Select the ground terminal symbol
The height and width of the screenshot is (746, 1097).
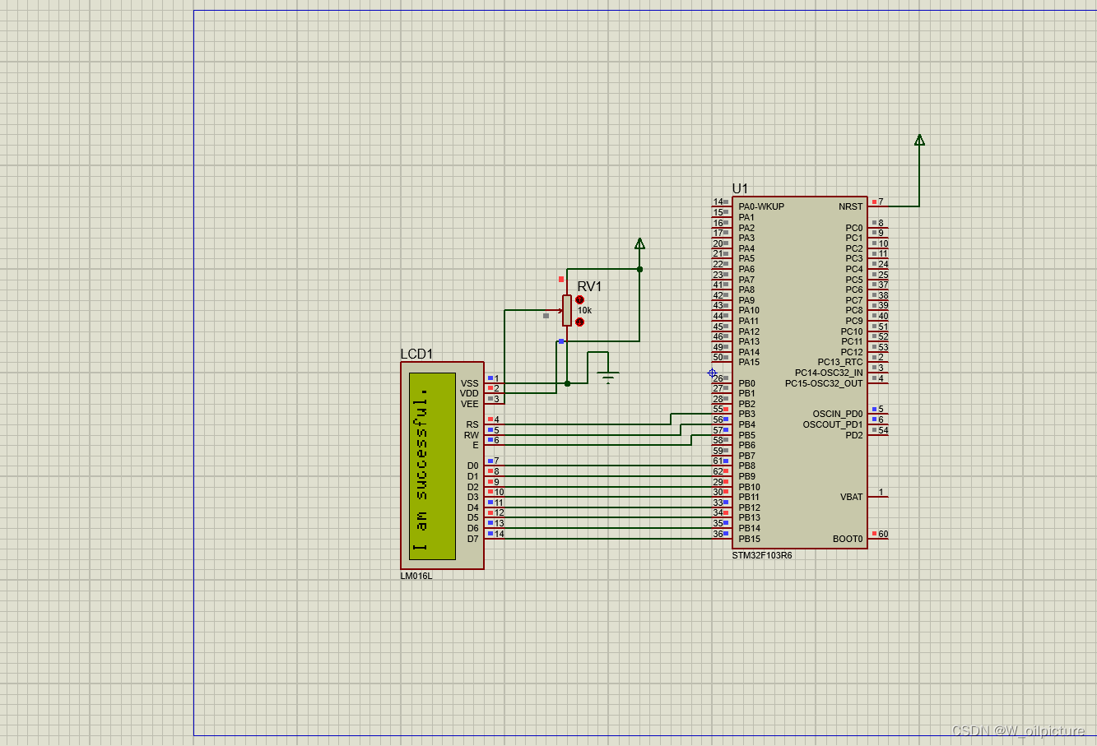tap(608, 378)
